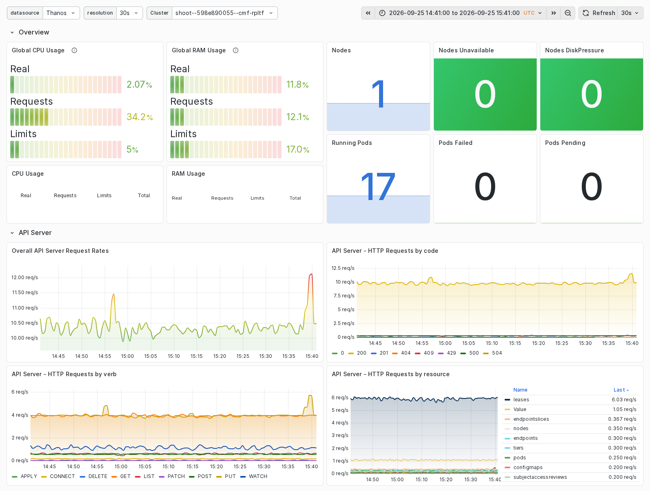Click the endpointslices series color swatch
Screen dimensions: 650x491
tap(507, 419)
